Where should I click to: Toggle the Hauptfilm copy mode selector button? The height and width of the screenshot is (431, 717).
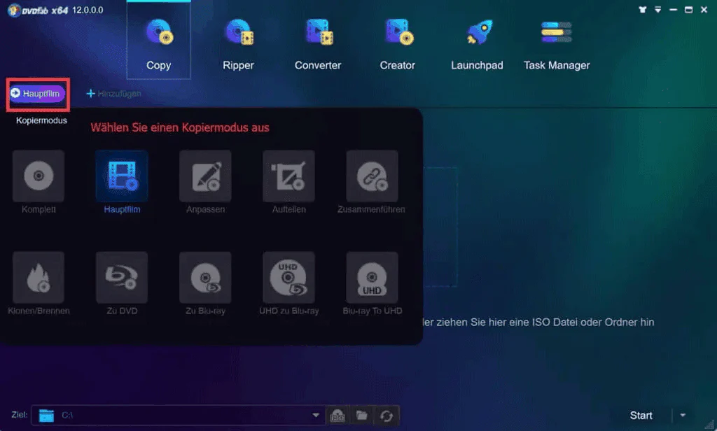(x=38, y=94)
